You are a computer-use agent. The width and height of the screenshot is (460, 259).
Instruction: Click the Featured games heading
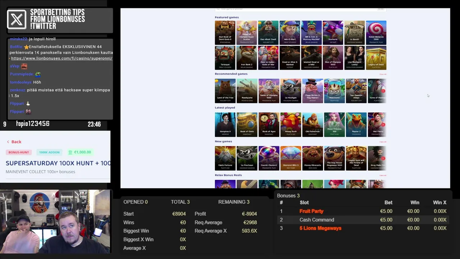[227, 17]
